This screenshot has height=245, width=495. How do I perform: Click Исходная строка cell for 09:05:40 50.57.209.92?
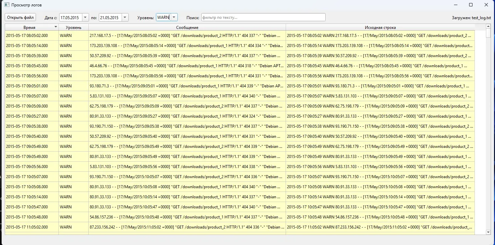(x=380, y=136)
